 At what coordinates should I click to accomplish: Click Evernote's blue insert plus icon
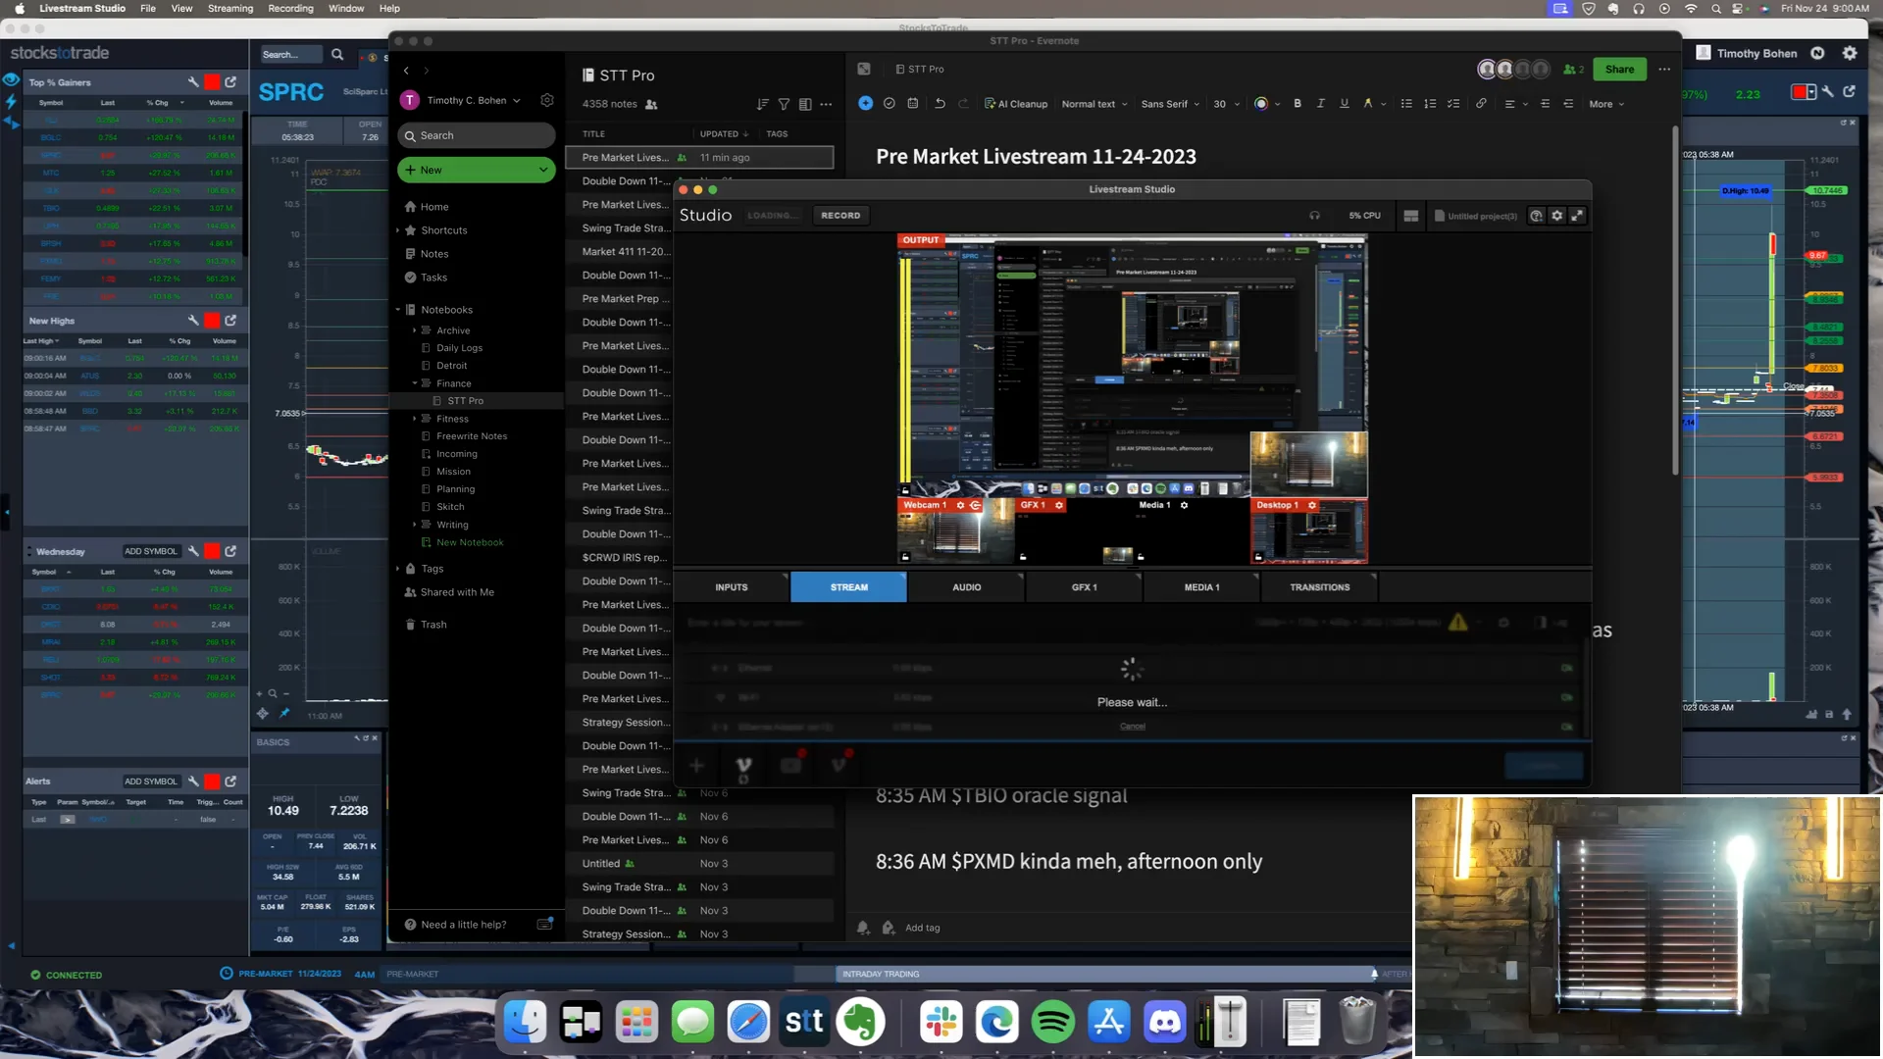(865, 103)
